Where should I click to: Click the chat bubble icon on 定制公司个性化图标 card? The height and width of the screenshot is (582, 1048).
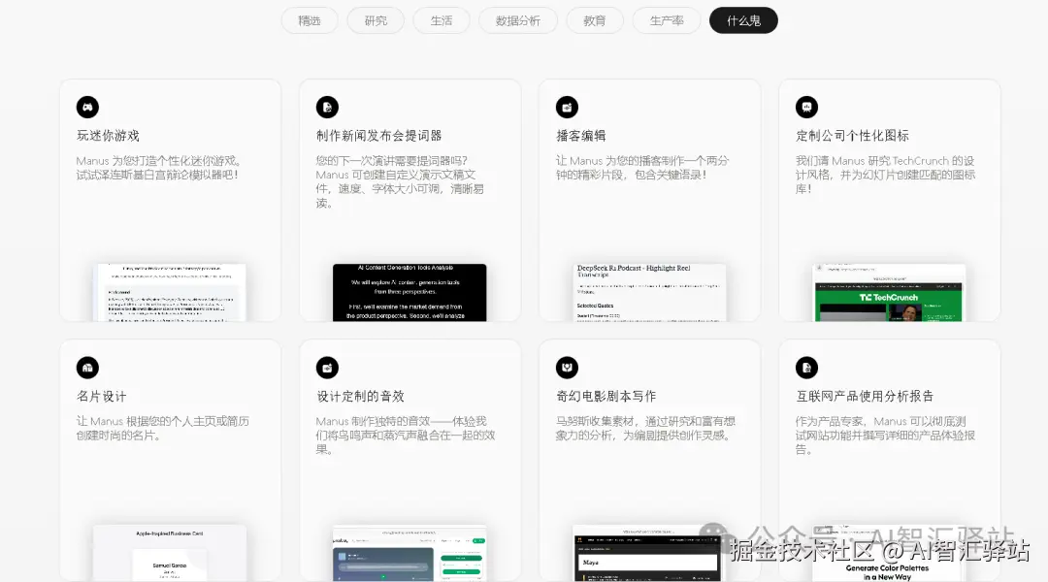pos(806,107)
